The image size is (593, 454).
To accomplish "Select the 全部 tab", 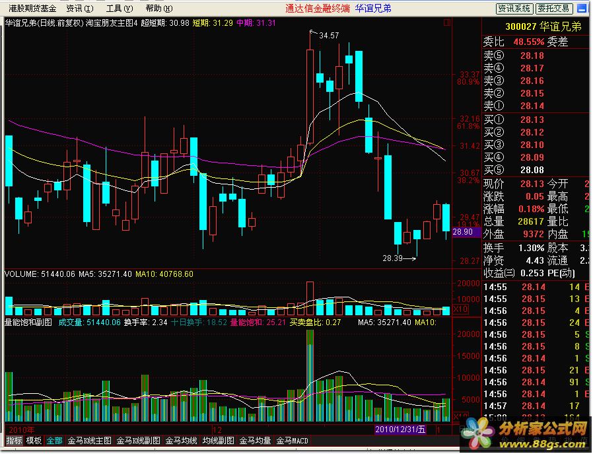I will coord(54,441).
